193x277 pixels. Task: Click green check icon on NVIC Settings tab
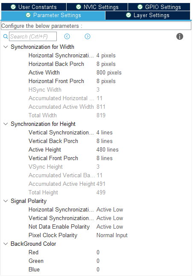tap(79, 7)
